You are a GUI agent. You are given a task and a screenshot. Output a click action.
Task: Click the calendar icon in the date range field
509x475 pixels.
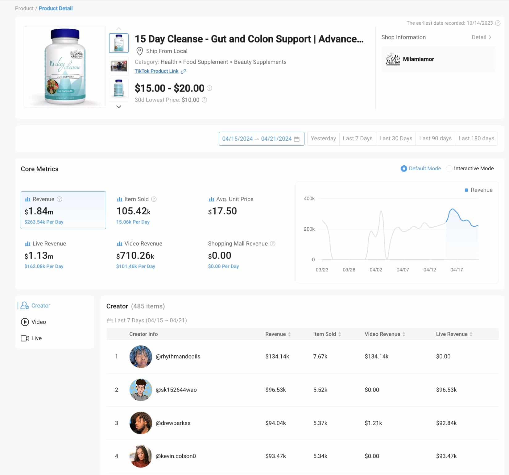click(x=297, y=139)
